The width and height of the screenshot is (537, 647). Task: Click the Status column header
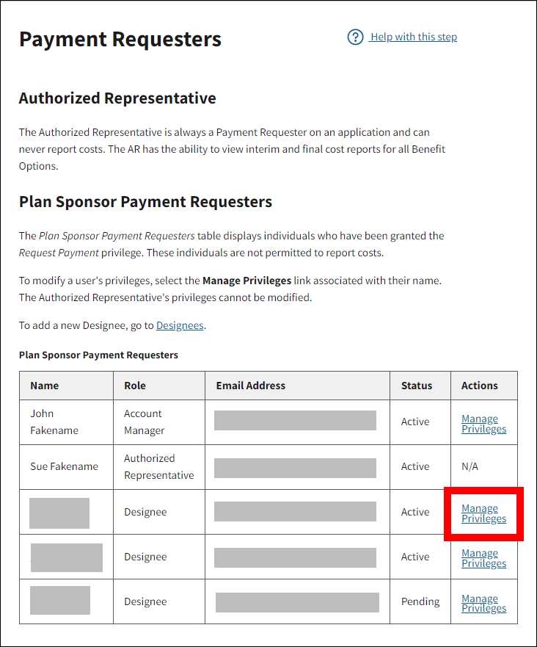[417, 386]
